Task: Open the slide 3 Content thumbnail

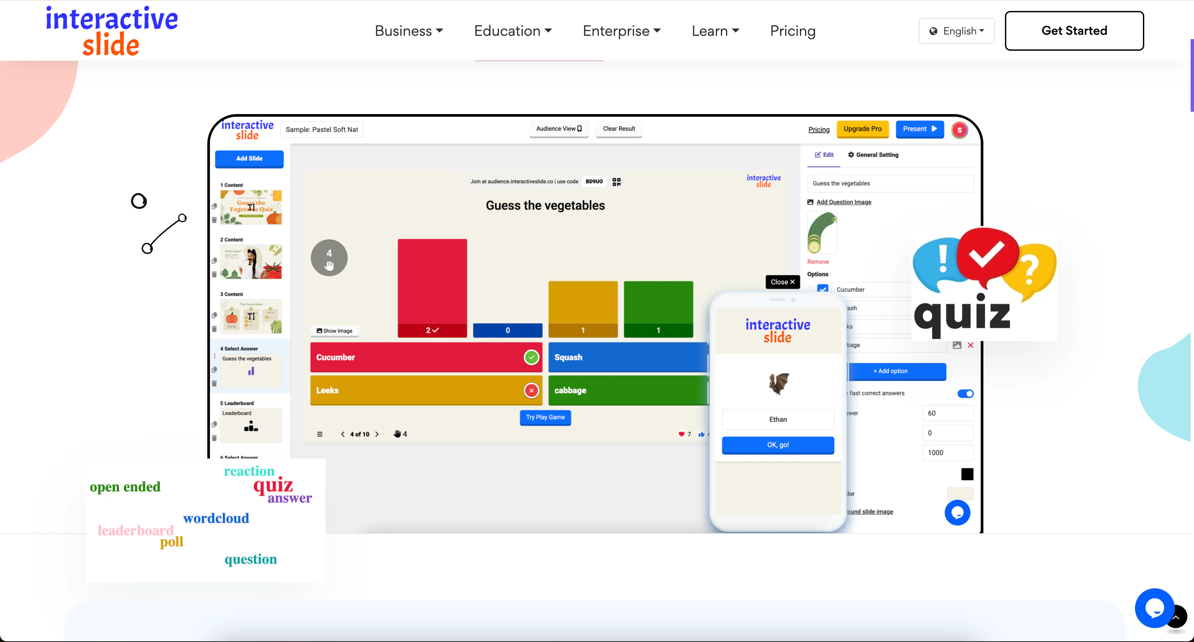Action: 251,317
